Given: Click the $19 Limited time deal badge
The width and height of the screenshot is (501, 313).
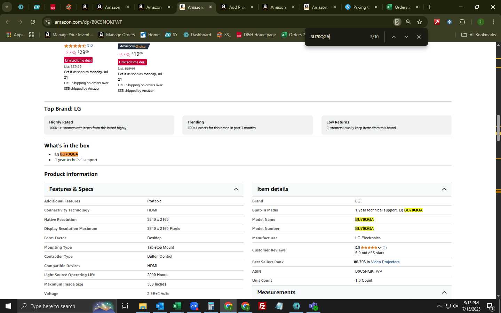Looking at the screenshot, I should point(132,62).
